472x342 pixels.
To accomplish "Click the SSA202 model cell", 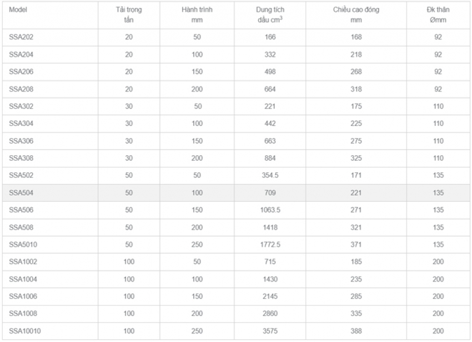I will (19, 37).
